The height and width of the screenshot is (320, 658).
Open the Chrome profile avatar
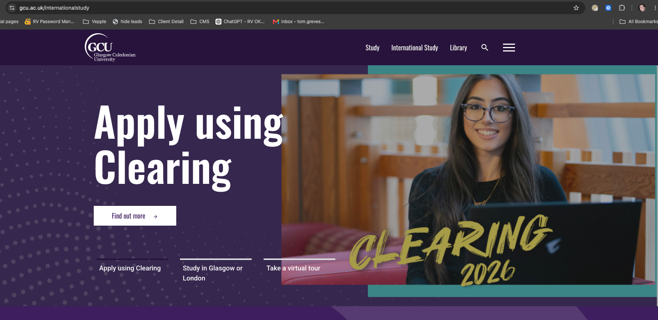pyautogui.click(x=642, y=8)
